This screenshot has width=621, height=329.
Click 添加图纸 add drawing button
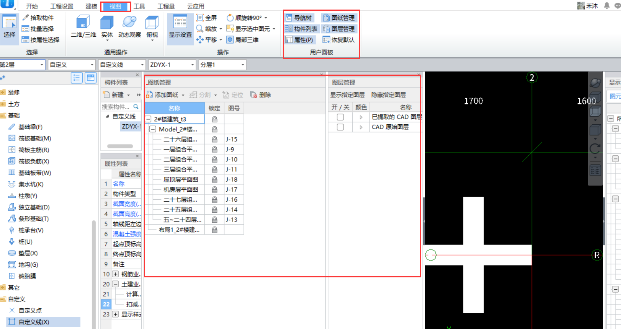(x=163, y=95)
